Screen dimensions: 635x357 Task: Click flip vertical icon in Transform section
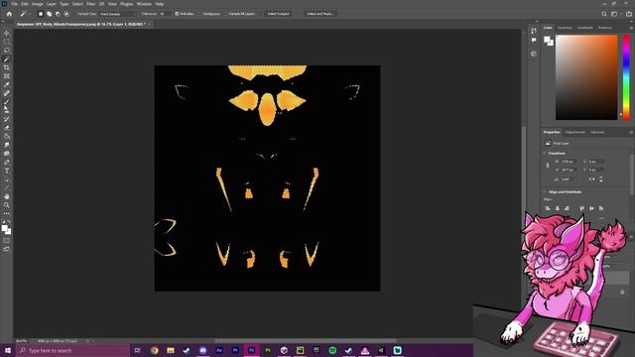pos(601,178)
